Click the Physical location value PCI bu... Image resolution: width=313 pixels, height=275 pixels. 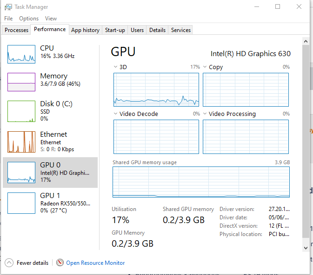279,234
